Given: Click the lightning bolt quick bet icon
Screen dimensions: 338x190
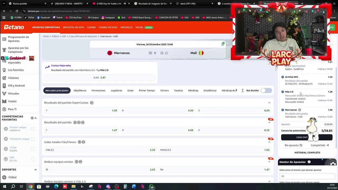Looking at the screenshot, I should pyautogui.click(x=155, y=53).
